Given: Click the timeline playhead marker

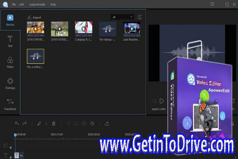Looking at the screenshot, I should coord(15,135).
